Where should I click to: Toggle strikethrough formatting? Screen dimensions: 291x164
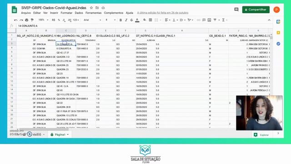point(131,20)
